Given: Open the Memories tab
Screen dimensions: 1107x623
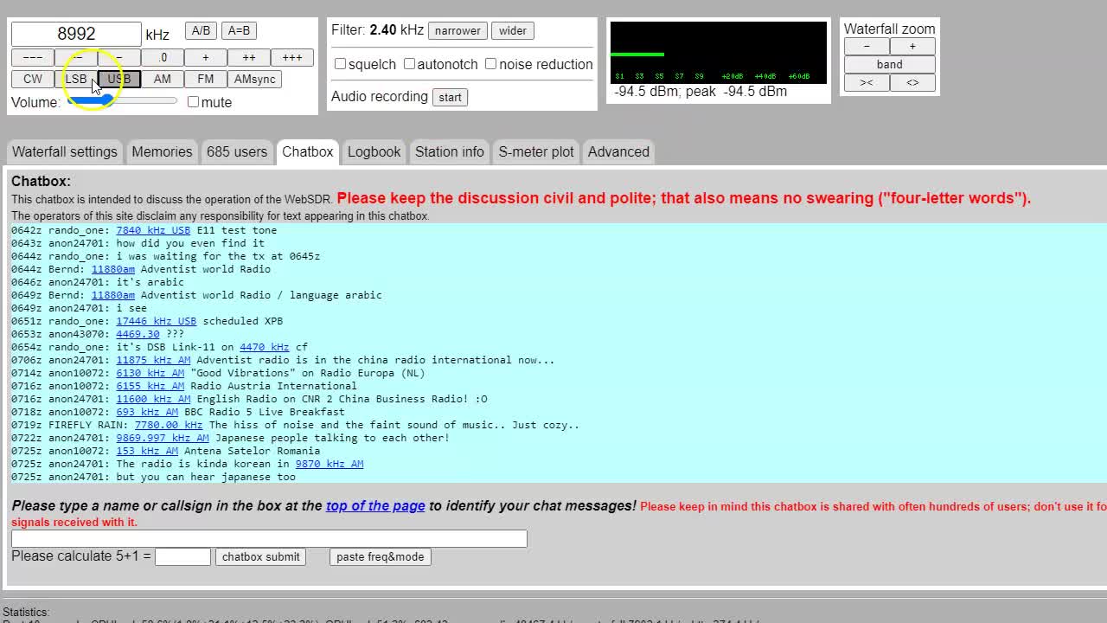Looking at the screenshot, I should coord(162,151).
